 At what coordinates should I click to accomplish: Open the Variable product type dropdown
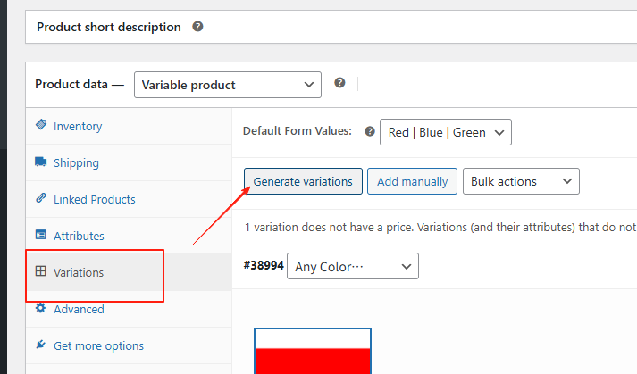[x=227, y=85]
